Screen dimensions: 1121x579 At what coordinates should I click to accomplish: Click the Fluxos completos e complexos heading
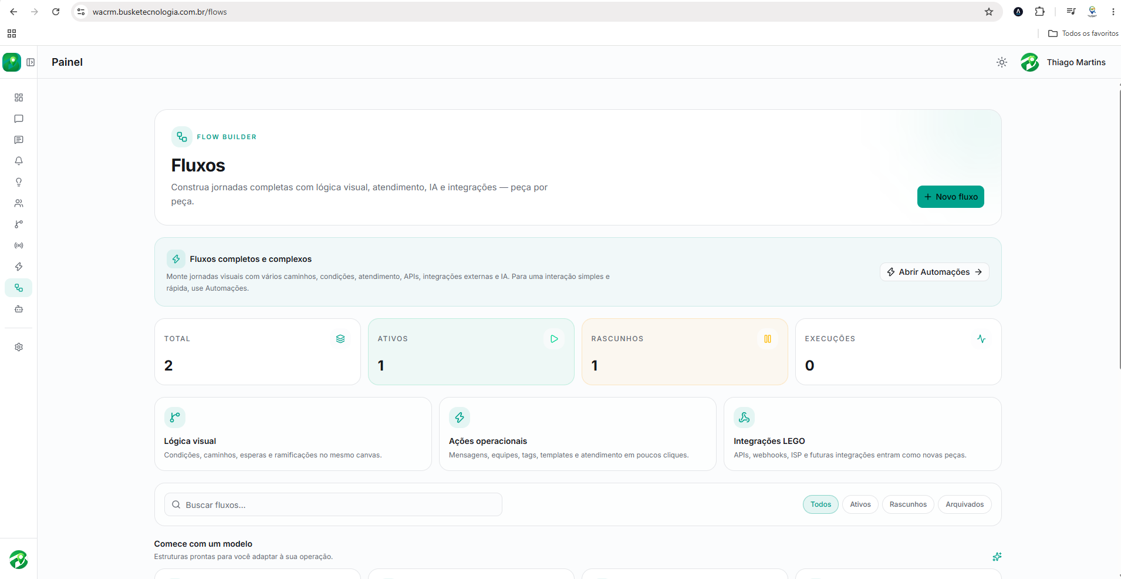(x=251, y=259)
